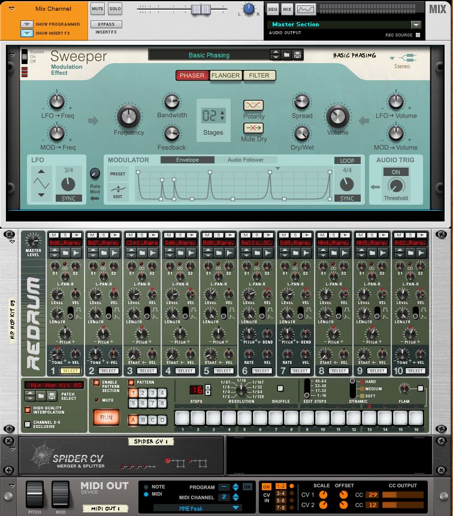
Task: Select next LFO waveform up arrow
Action: click(41, 171)
